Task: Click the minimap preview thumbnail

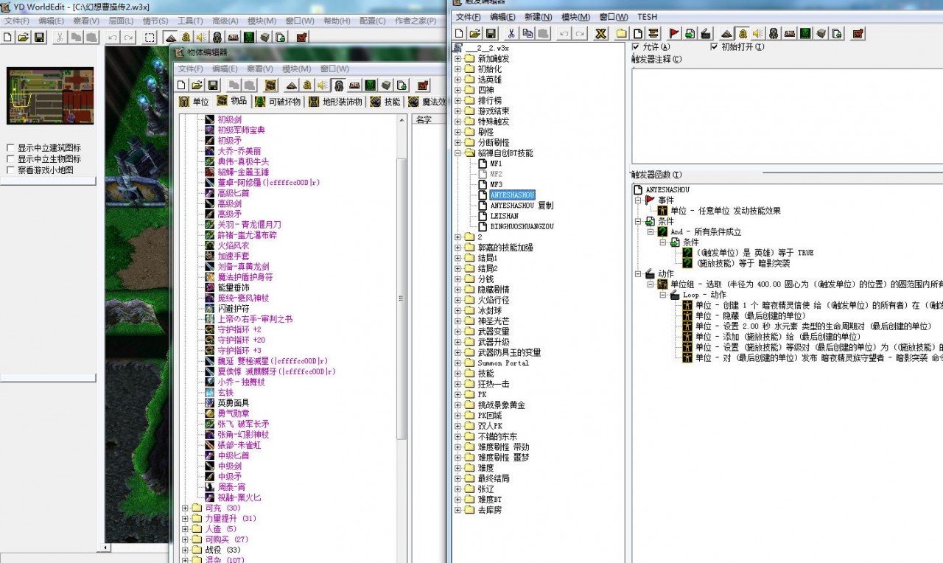Action: [51, 95]
